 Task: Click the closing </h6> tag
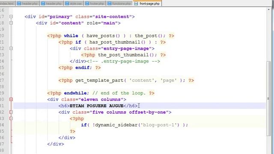pos(130,106)
